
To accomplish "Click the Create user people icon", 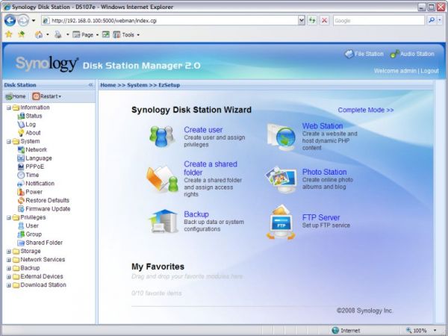I will tap(162, 137).
